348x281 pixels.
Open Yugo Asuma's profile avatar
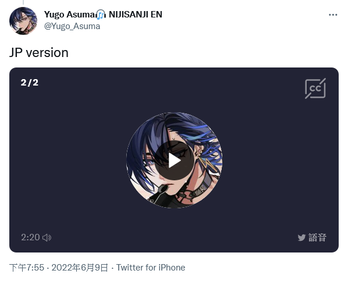(23, 21)
